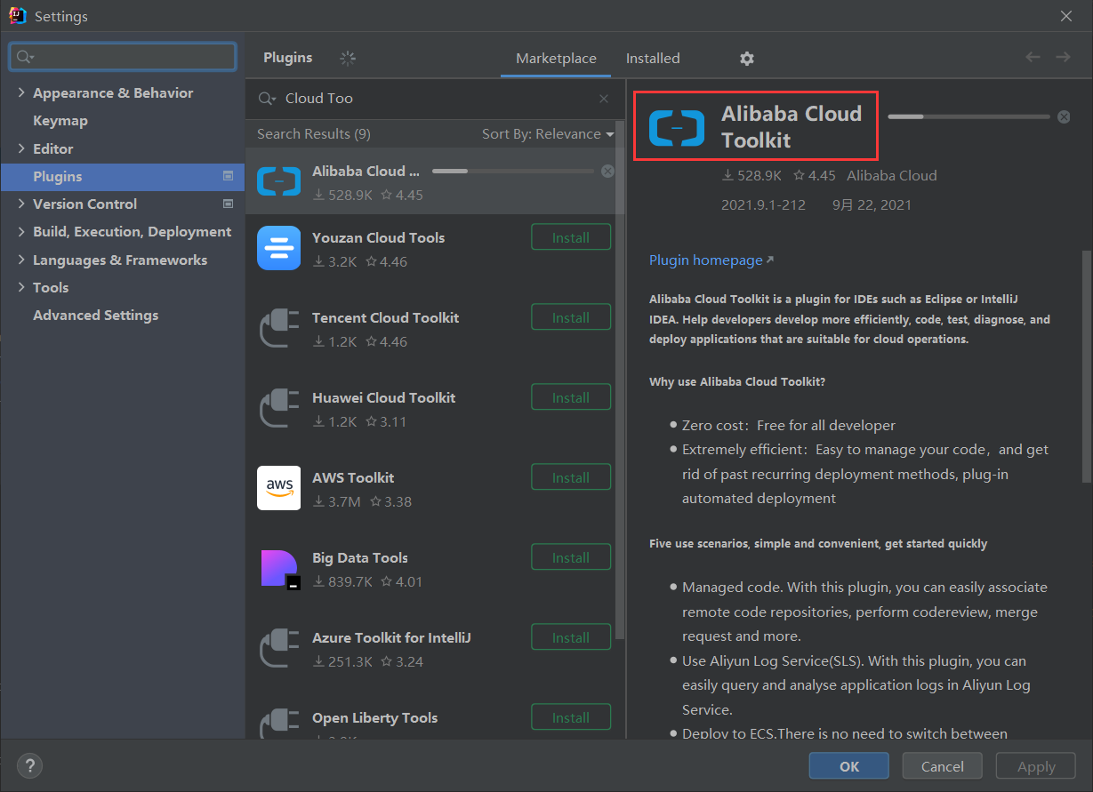Select the Marketplace tab

[x=556, y=59]
